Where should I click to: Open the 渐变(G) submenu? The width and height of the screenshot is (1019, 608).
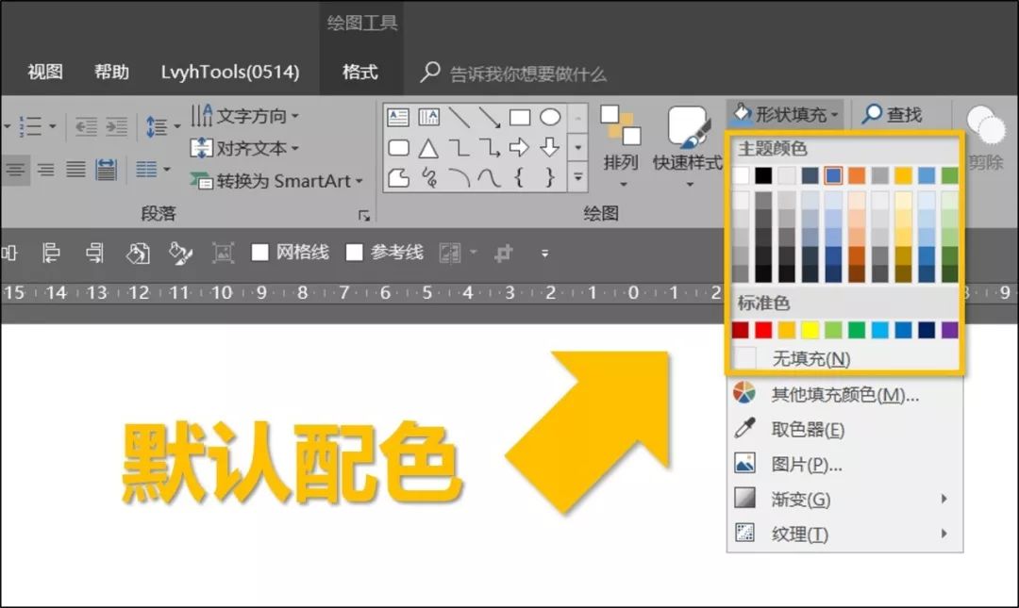click(844, 499)
